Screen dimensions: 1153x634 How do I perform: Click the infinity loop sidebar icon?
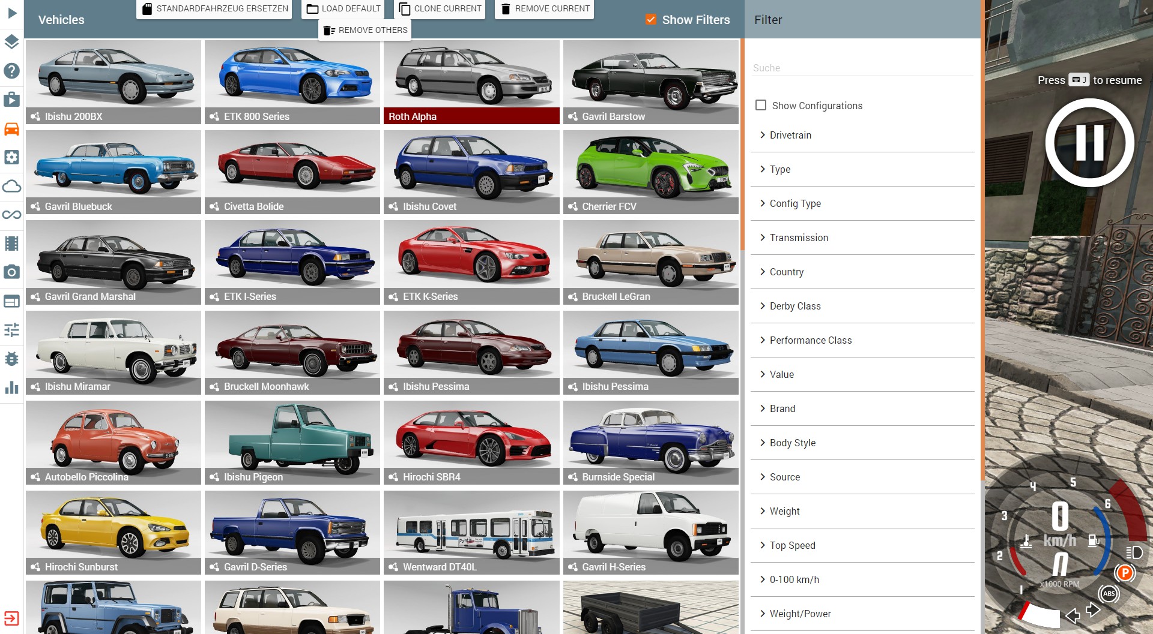click(11, 214)
